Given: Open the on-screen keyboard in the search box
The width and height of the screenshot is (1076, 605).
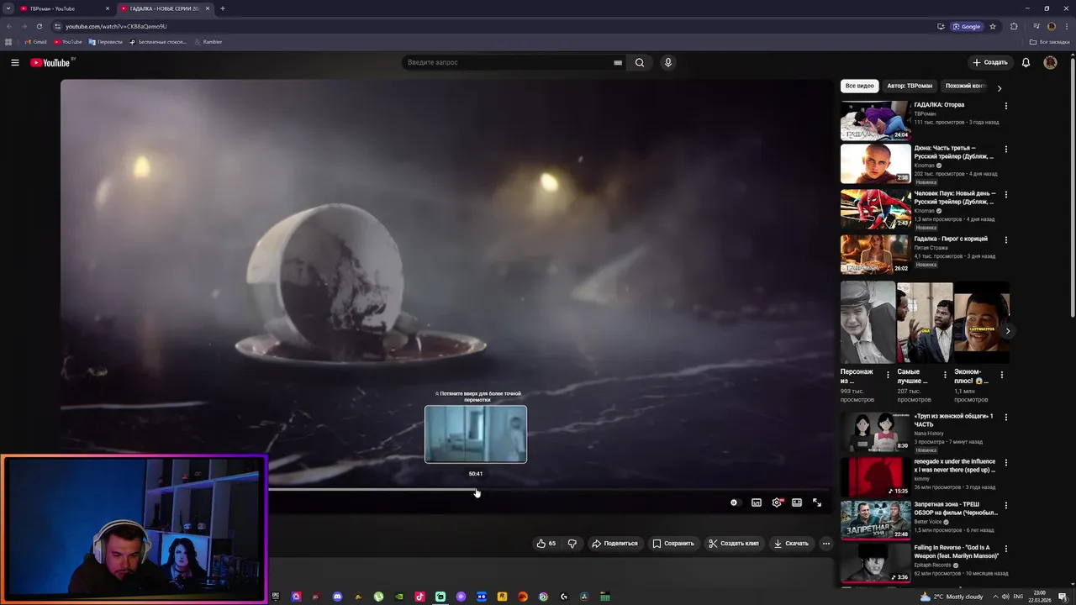Looking at the screenshot, I should click(x=618, y=62).
